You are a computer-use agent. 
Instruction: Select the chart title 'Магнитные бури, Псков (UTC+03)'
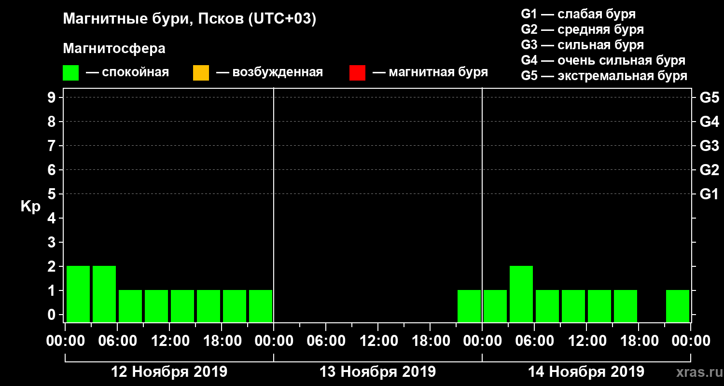[x=190, y=19]
